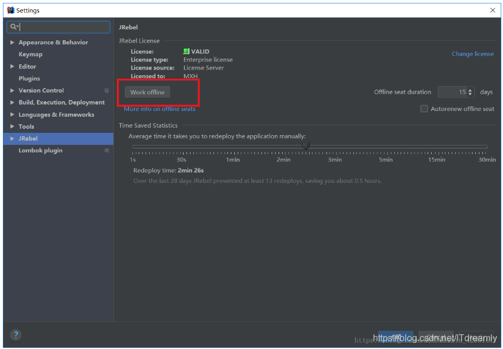Open More info on offline seats link
Image resolution: width=503 pixels, height=349 pixels.
(x=159, y=109)
